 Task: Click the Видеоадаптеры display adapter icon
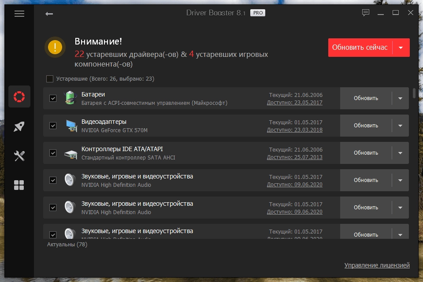71,126
